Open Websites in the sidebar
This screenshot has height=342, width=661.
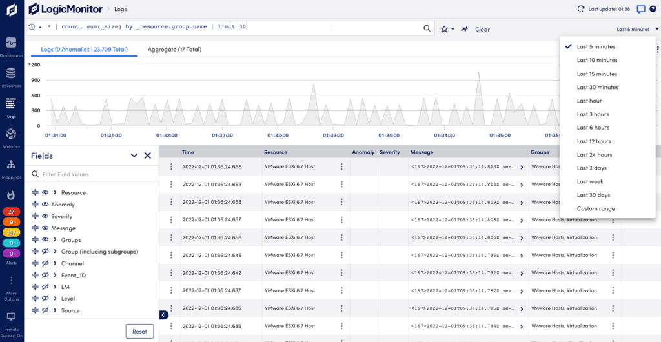(x=12, y=139)
